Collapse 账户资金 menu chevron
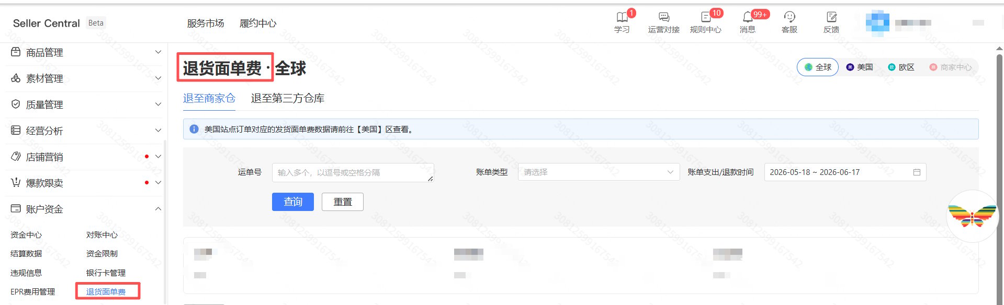The width and height of the screenshot is (1004, 305). click(158, 209)
